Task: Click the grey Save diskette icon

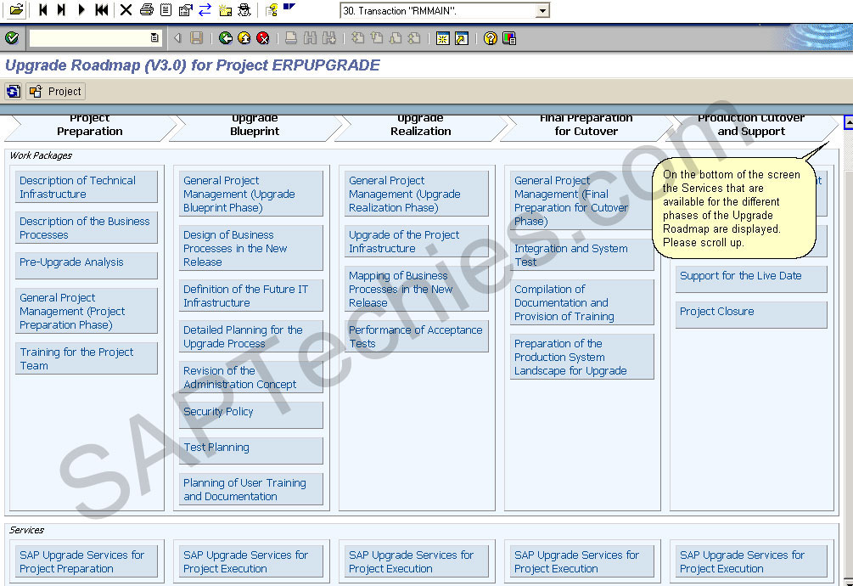Action: click(196, 38)
